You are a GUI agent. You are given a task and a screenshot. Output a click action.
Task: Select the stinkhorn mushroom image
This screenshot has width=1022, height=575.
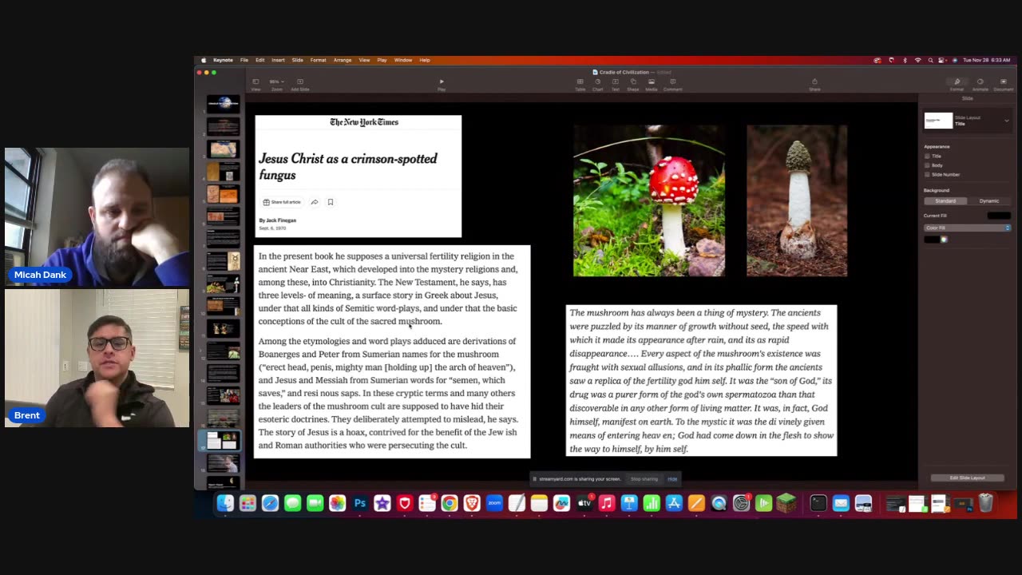point(797,200)
